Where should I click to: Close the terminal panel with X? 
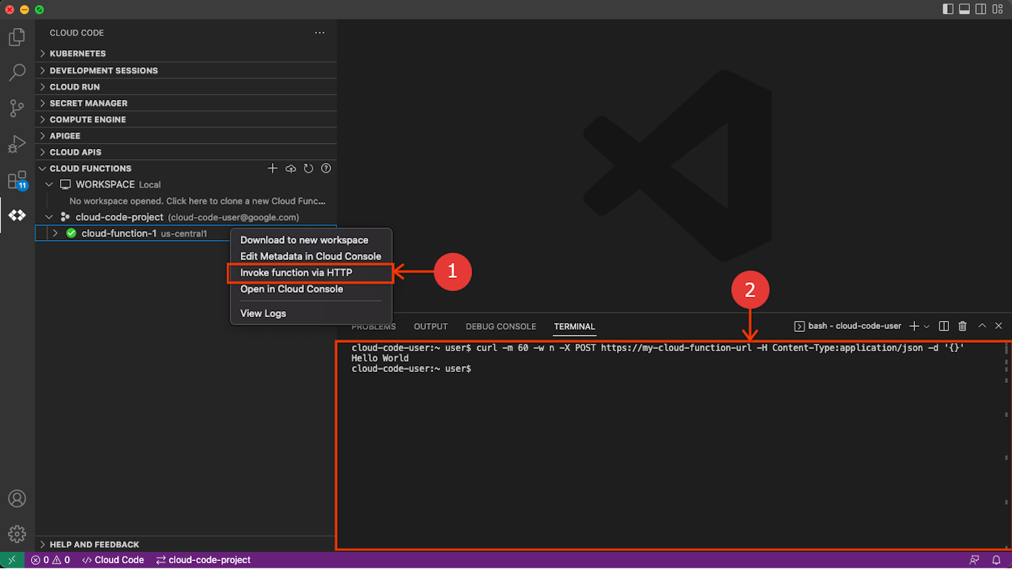pos(999,326)
